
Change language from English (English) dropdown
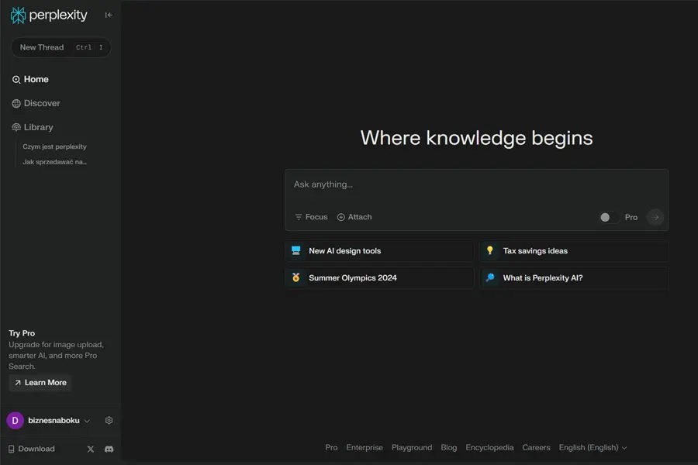(593, 448)
